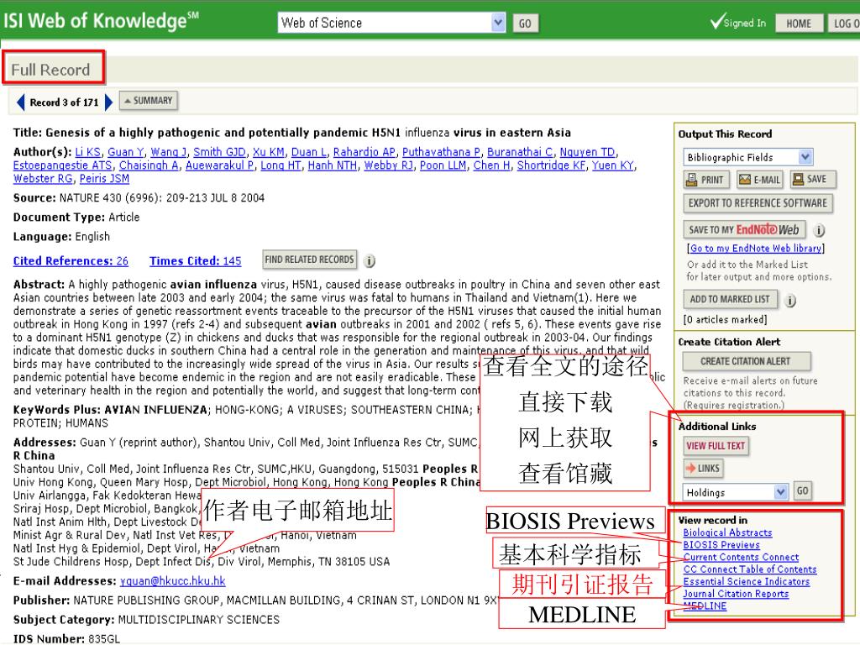Click info icon beside Save to EndNote Web
This screenshot has height=645, width=860.
click(820, 230)
